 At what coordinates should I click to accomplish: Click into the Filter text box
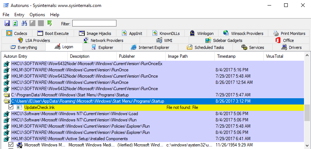pos(94,24)
